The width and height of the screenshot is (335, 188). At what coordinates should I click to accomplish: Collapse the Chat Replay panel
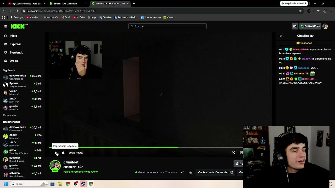281,36
